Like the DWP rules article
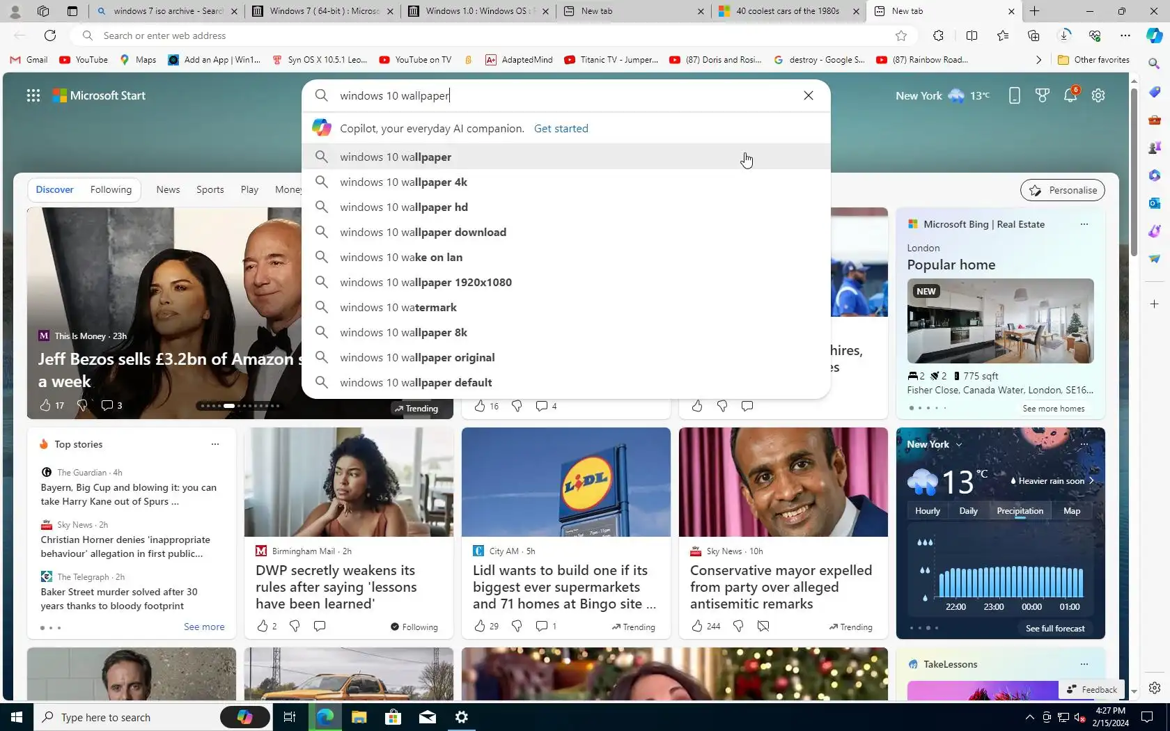Viewport: 1170px width, 731px height. (263, 626)
